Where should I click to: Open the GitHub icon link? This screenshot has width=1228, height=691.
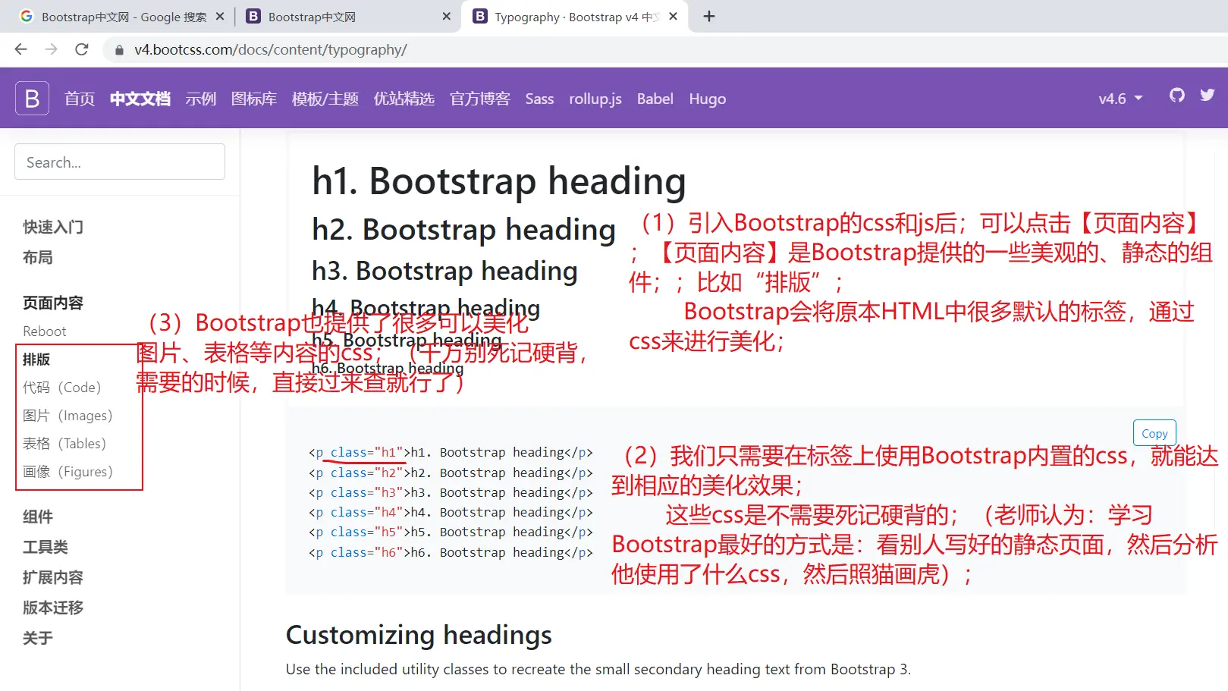(x=1176, y=96)
